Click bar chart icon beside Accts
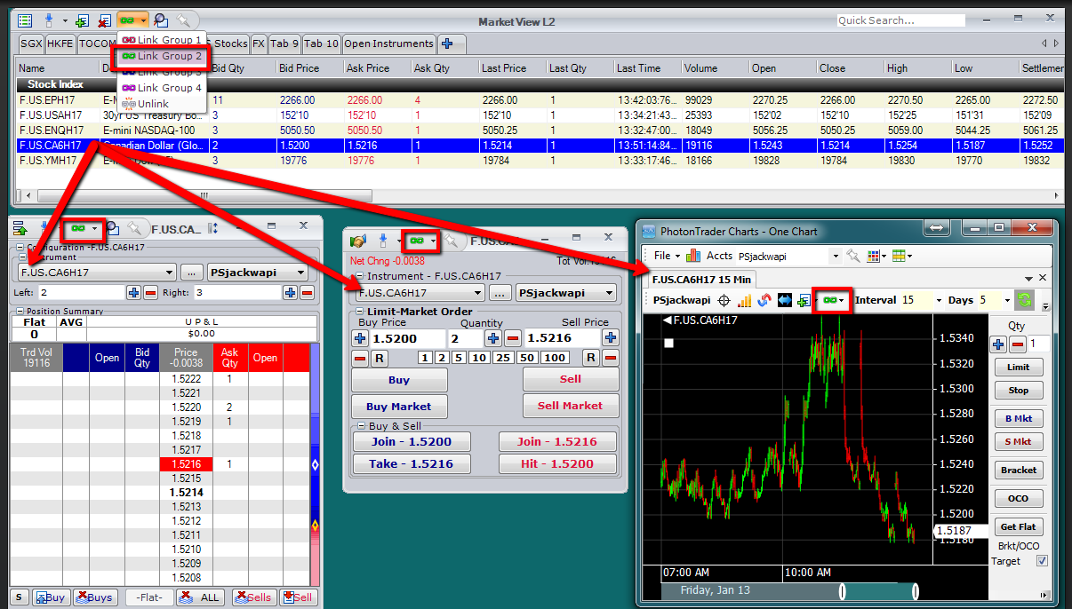Viewport: 1072px width, 609px height. pos(693,256)
